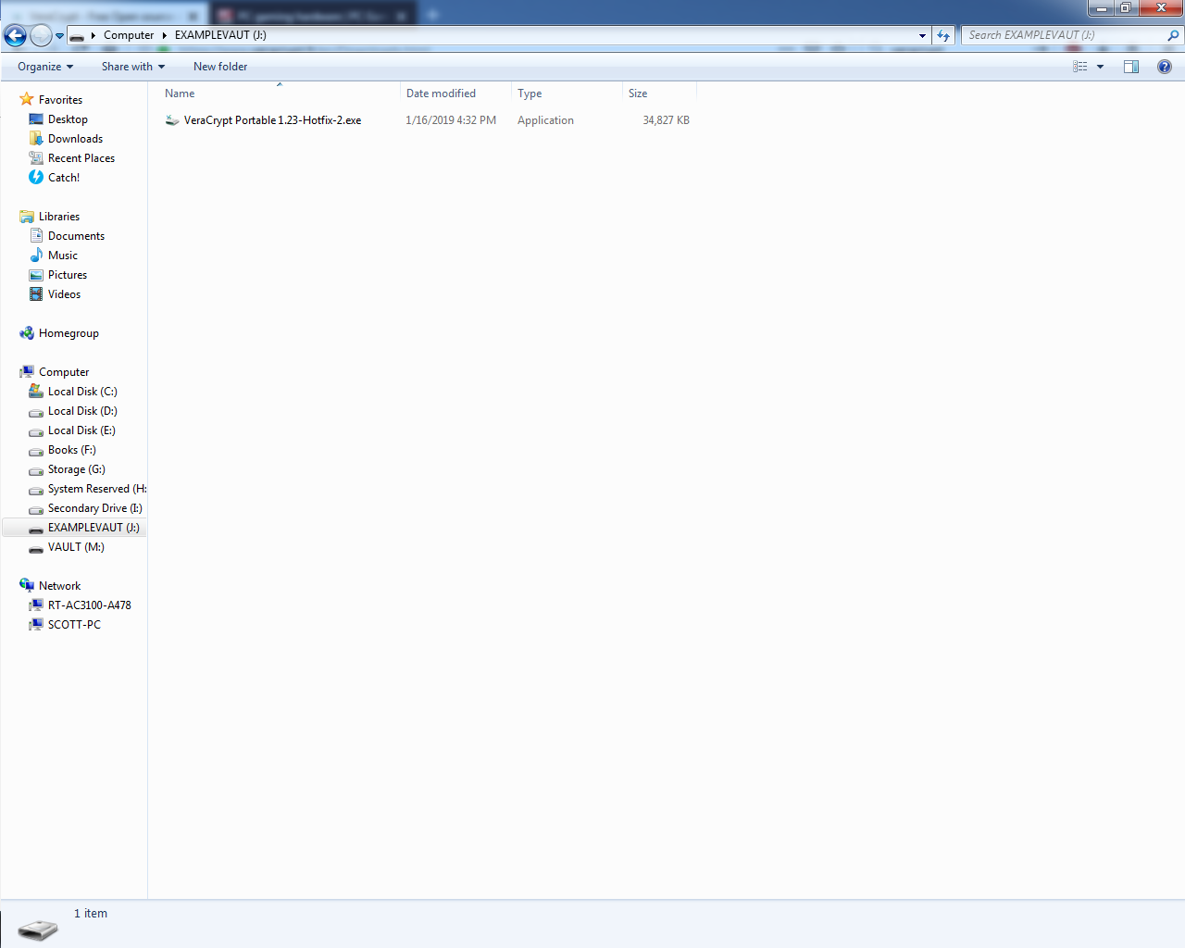Open Secondary Drive (I:)

pyautogui.click(x=94, y=508)
